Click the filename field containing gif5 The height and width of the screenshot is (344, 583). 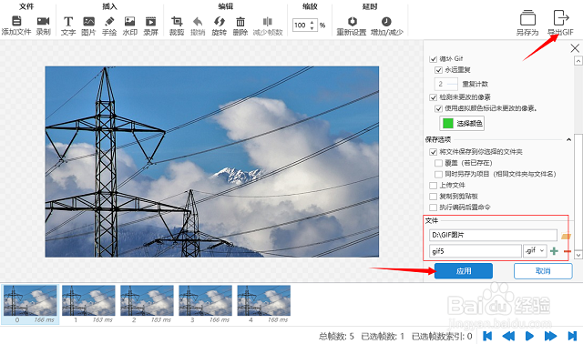(476, 251)
